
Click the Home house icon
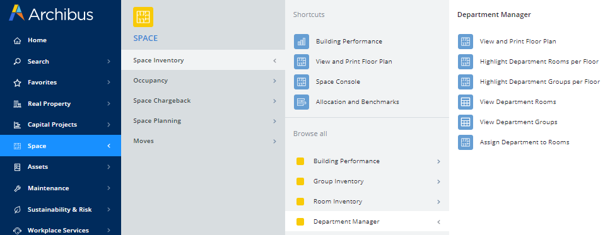pyautogui.click(x=17, y=40)
